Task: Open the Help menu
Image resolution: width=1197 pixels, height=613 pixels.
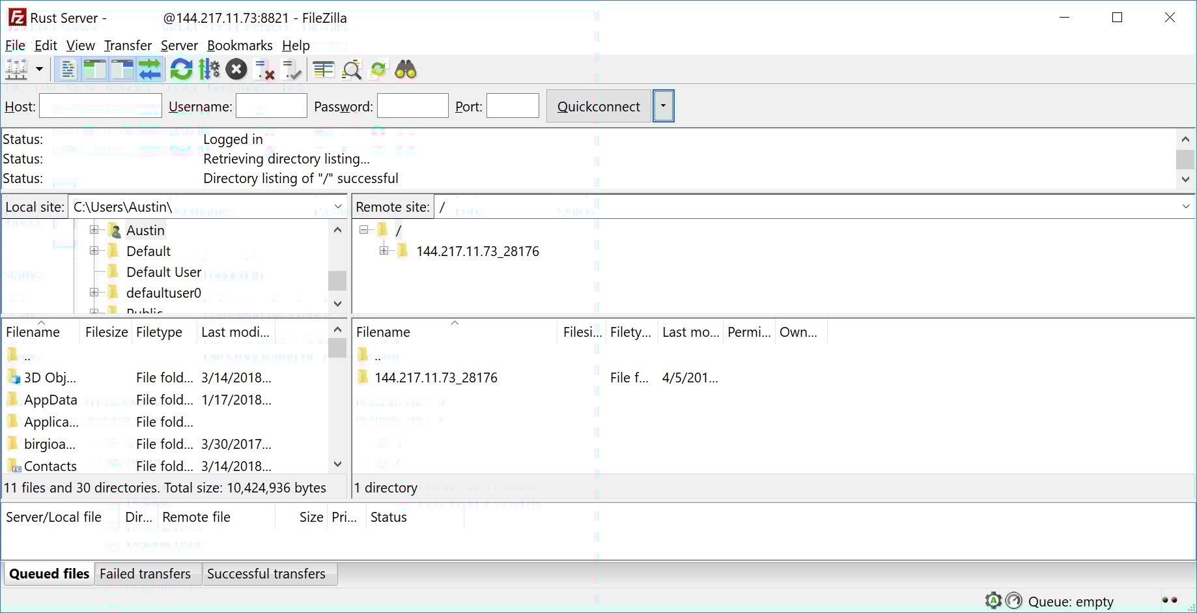Action: coord(296,46)
